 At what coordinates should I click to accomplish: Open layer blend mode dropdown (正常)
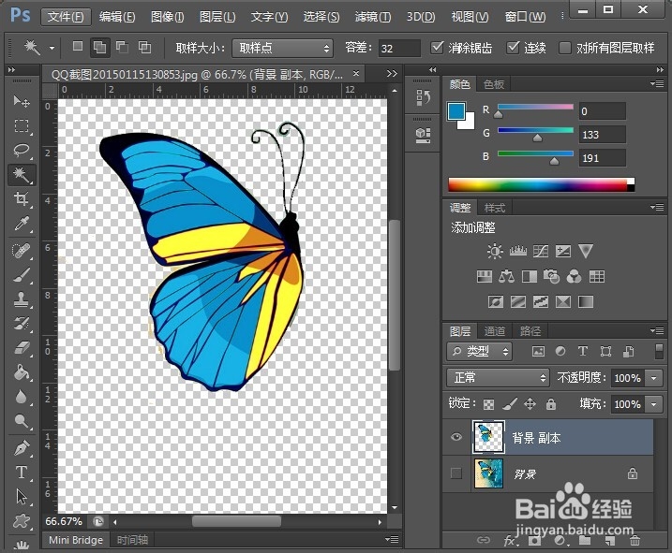(498, 377)
